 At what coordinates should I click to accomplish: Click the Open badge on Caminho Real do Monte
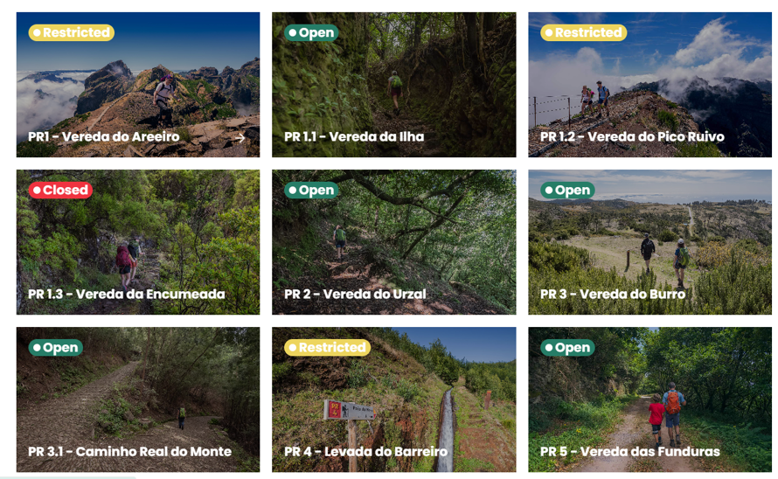pos(56,348)
